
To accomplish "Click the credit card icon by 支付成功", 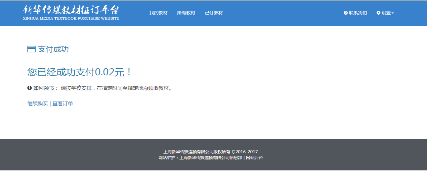I will pos(31,49).
